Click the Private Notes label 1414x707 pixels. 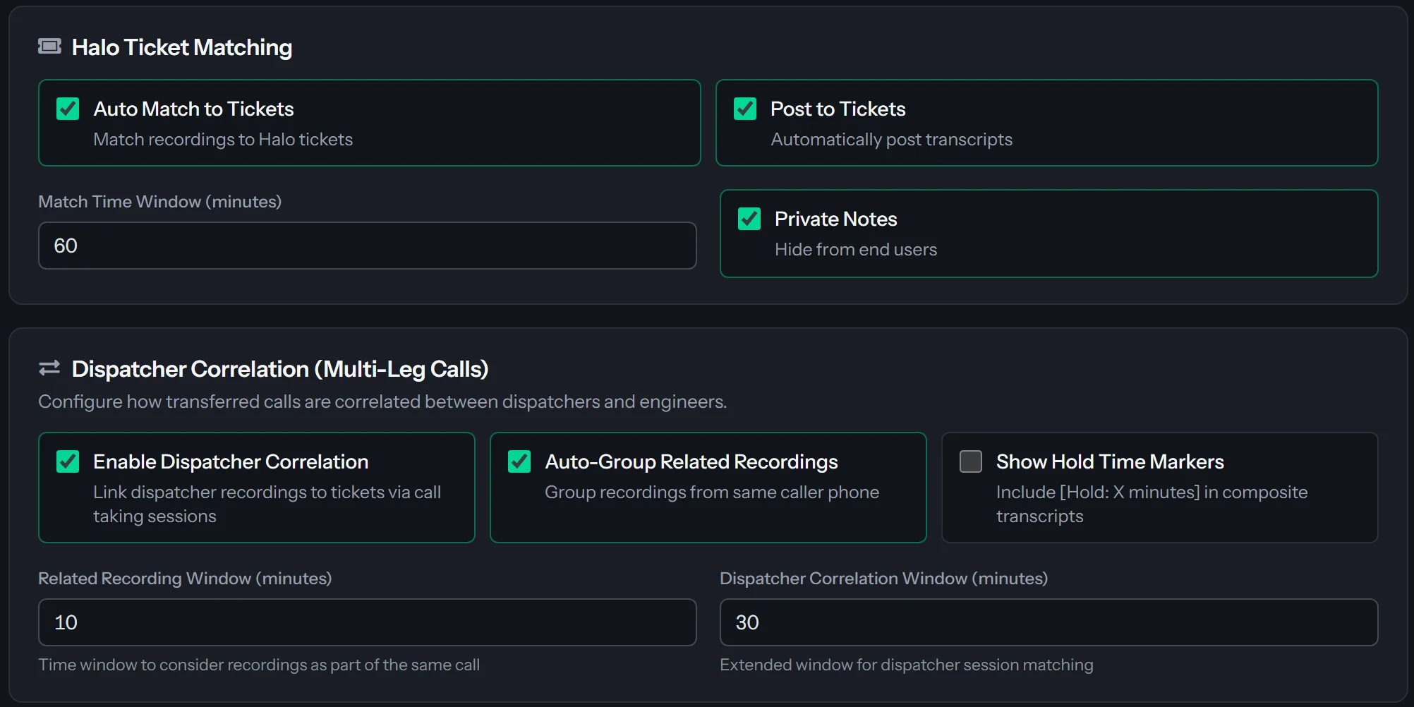835,219
